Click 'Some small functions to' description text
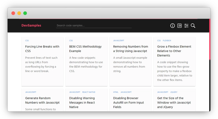Viewport: 218px width, 119px height. pos(40,109)
